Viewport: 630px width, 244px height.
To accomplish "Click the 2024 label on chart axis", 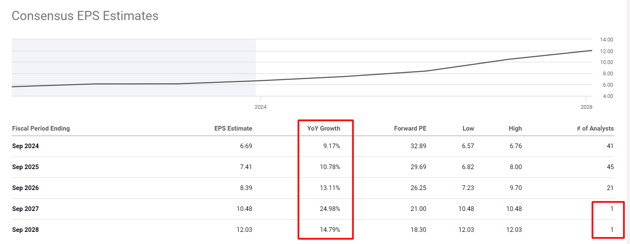I will [260, 107].
